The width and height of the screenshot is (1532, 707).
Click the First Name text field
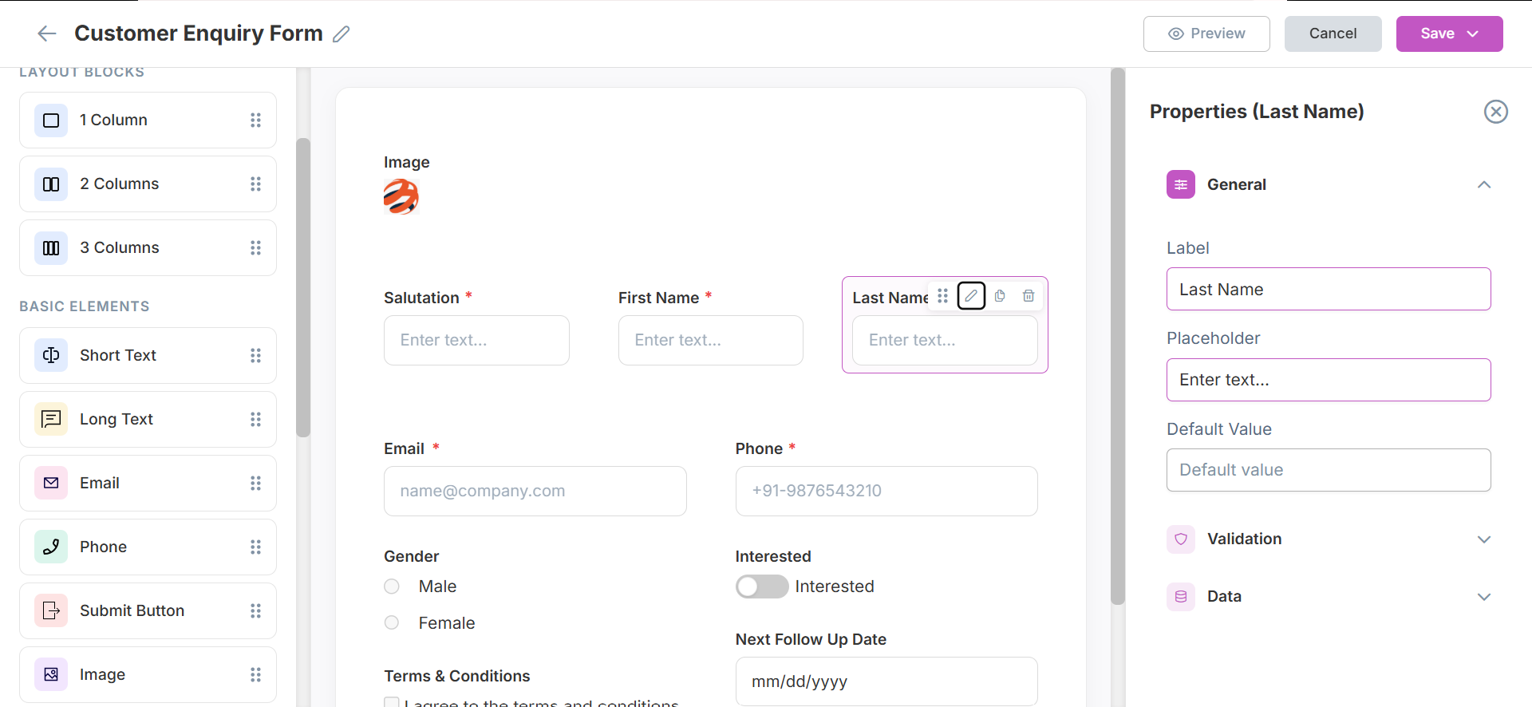click(711, 341)
